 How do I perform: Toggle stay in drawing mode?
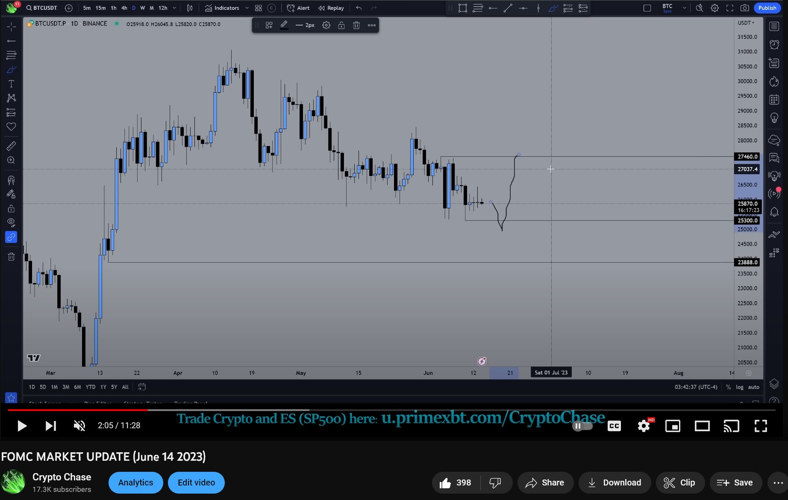coord(11,194)
